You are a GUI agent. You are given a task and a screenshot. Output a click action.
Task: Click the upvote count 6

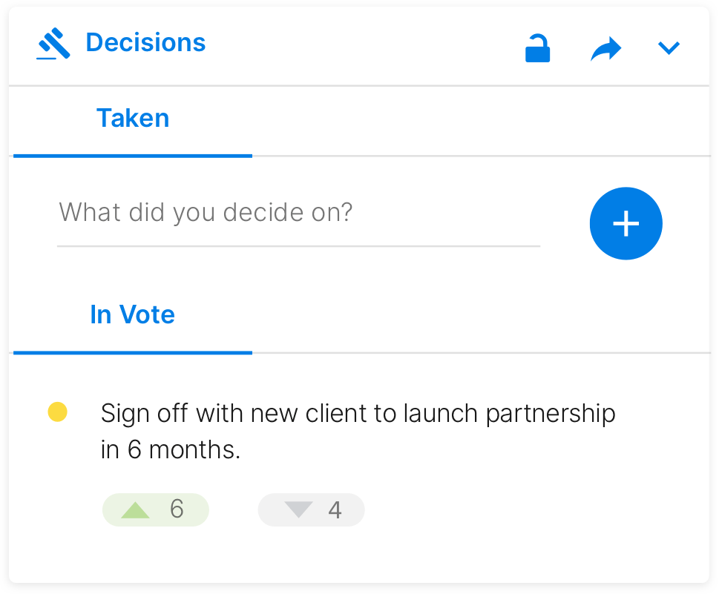pos(177,509)
